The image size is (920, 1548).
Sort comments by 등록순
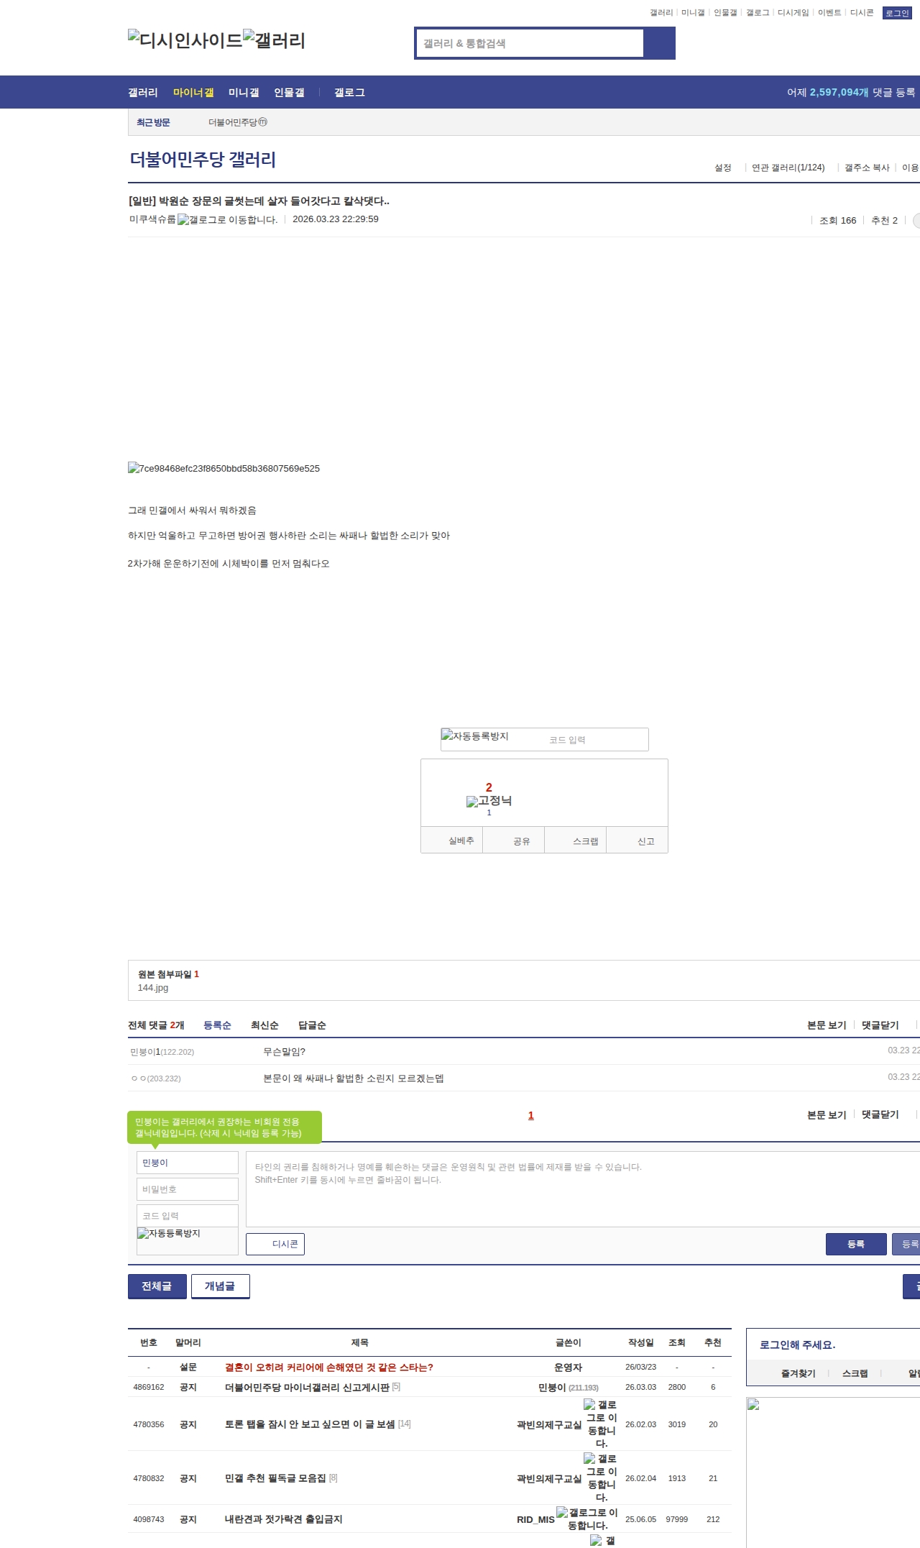217,1025
